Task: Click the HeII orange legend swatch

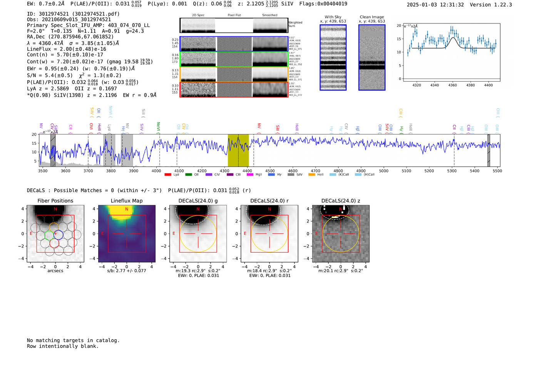Action: click(x=312, y=174)
